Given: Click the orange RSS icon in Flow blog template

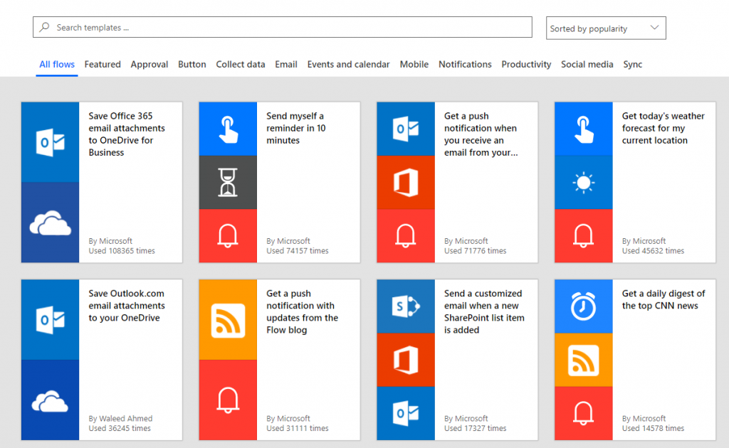Looking at the screenshot, I should click(x=228, y=319).
